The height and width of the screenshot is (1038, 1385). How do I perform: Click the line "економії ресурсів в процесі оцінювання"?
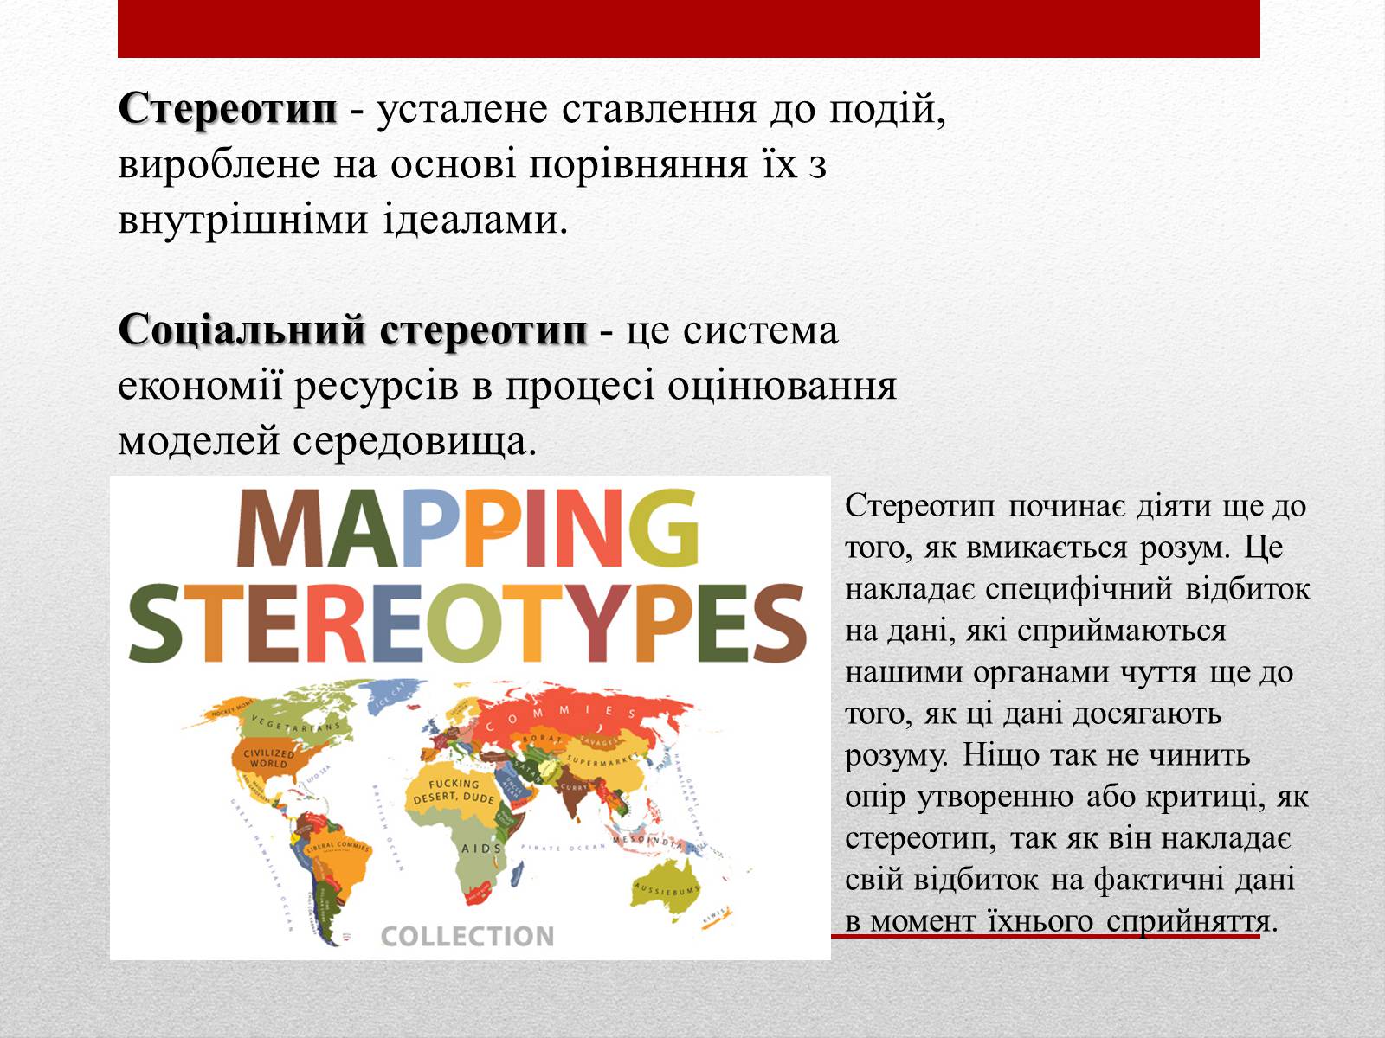(x=507, y=386)
